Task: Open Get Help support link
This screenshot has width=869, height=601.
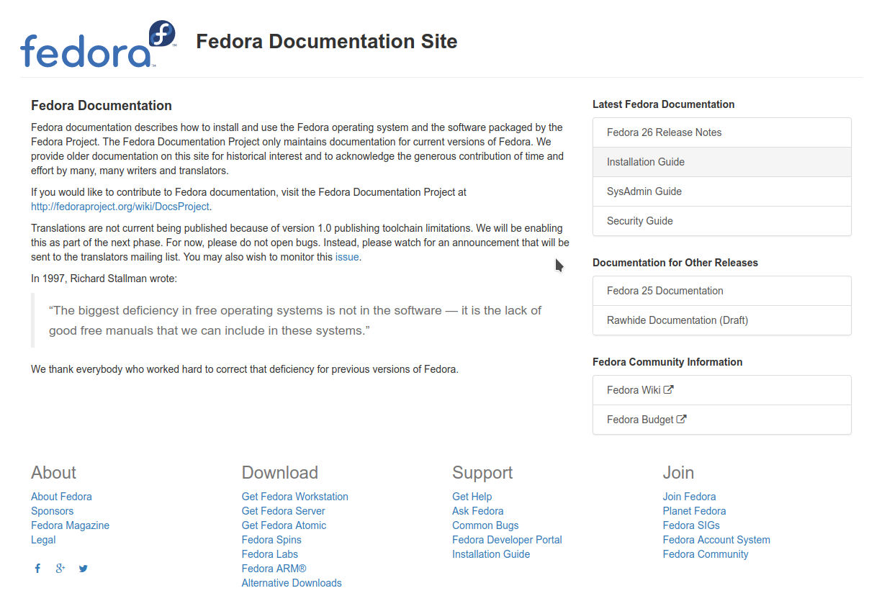Action: click(x=472, y=497)
